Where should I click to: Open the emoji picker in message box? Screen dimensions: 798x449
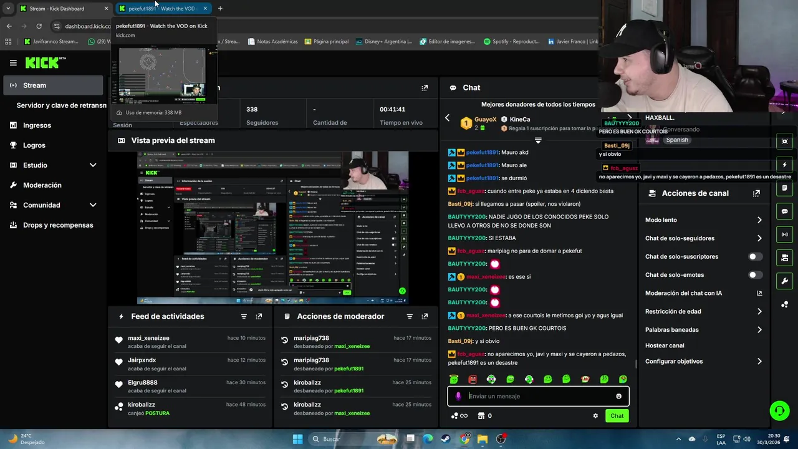click(x=618, y=396)
